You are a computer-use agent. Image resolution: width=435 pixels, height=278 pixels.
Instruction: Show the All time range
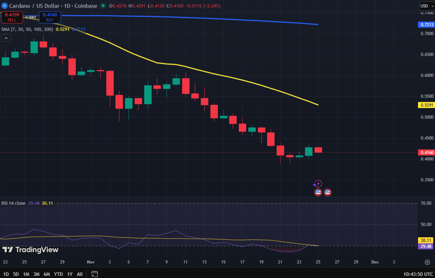click(x=79, y=274)
